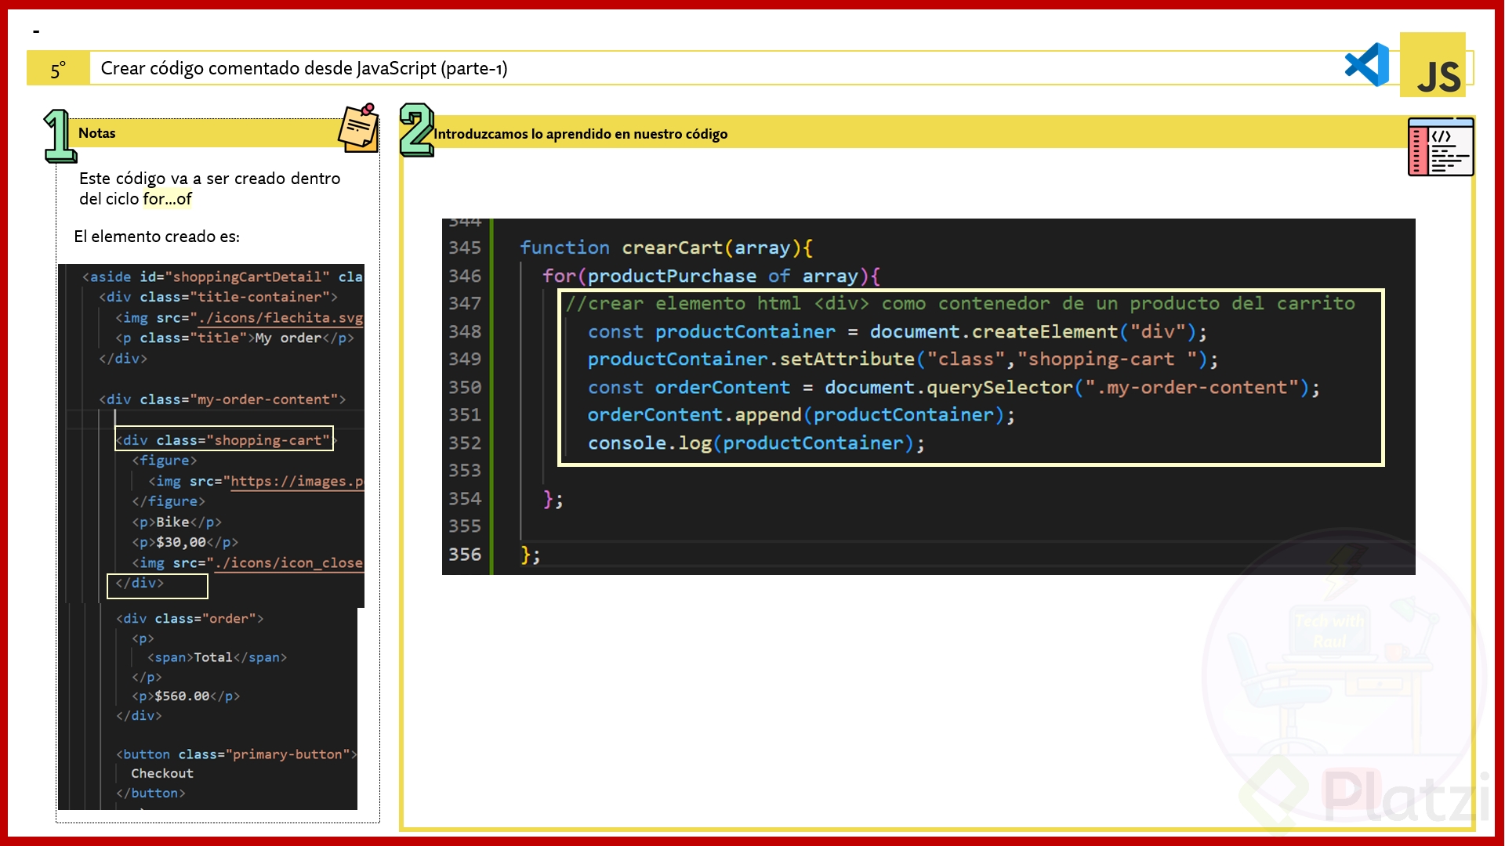This screenshot has height=846, width=1505.
Task: Click the 'document.querySelector(".my-order-content")' line
Action: [x=954, y=387]
